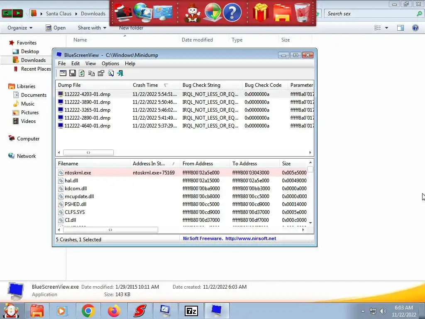Screen dimensions: 425x319
Task: Click the network tray icon
Action: (373, 311)
